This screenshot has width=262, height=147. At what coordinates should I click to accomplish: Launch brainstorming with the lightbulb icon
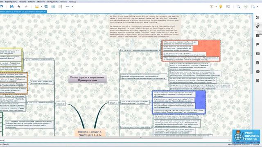(221, 7)
